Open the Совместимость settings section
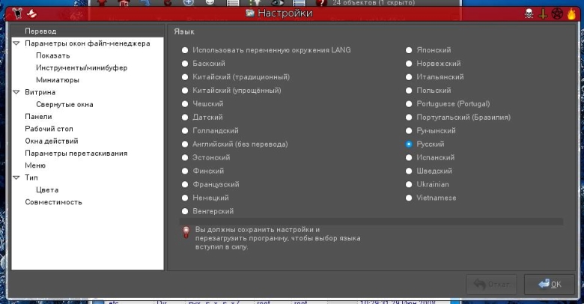This screenshot has width=584, height=304. point(53,202)
